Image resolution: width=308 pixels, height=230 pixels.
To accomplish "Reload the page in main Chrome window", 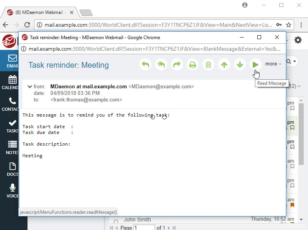I will coord(27,25).
